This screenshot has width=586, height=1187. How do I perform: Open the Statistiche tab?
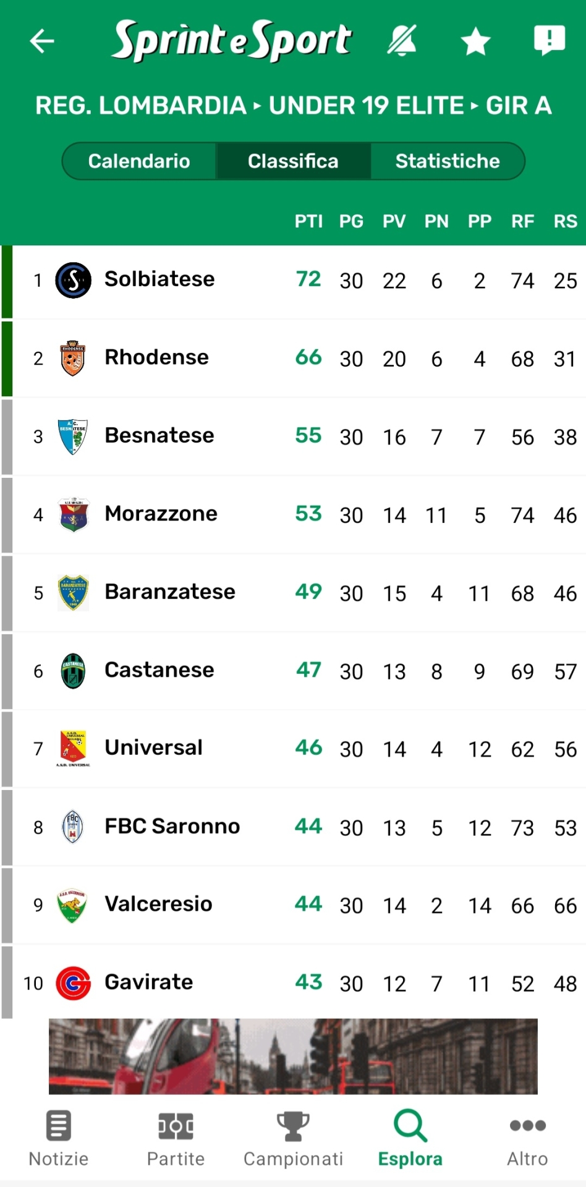pyautogui.click(x=448, y=161)
